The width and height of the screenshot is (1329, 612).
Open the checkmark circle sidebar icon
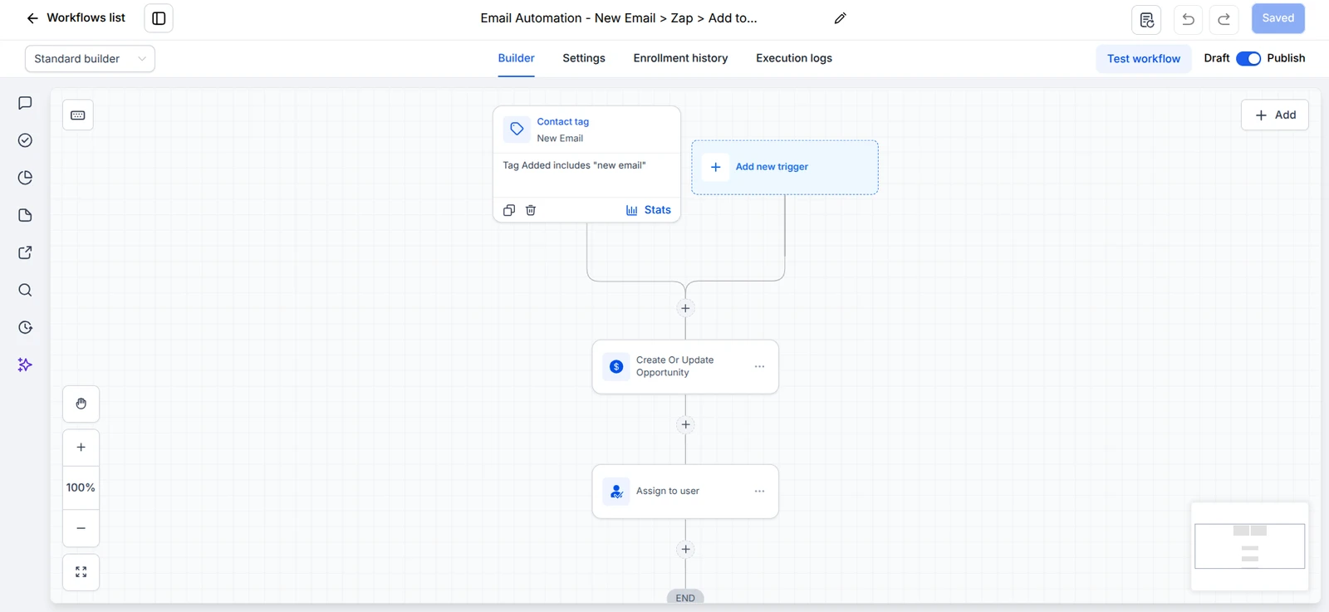tap(25, 140)
